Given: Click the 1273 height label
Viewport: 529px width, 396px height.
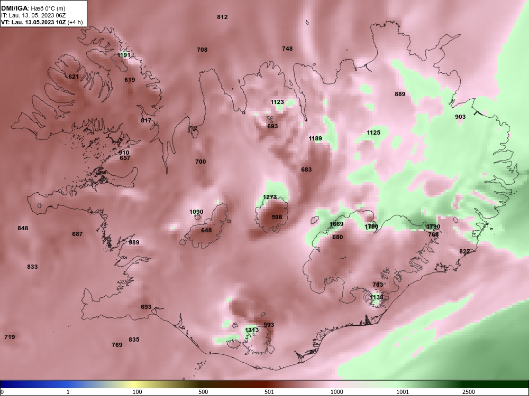Looking at the screenshot, I should coord(270,197).
